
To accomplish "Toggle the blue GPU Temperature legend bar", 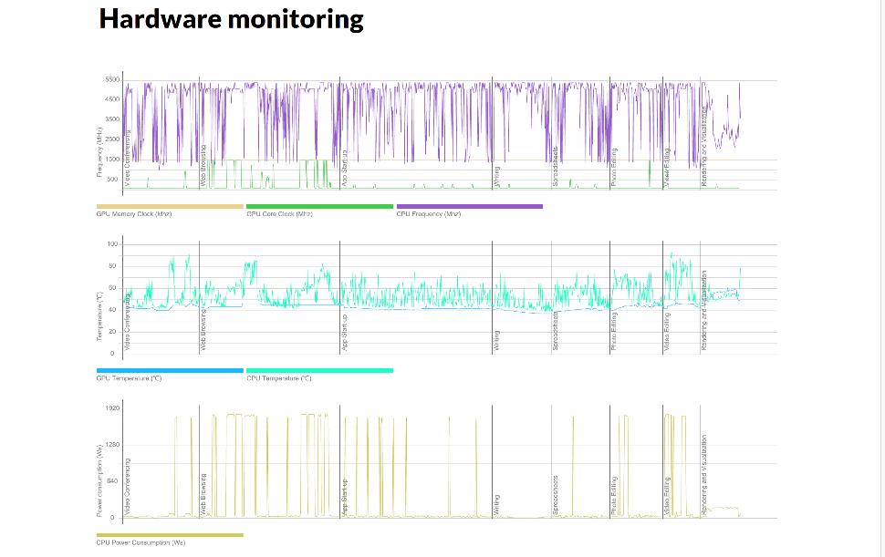I will click(x=170, y=370).
